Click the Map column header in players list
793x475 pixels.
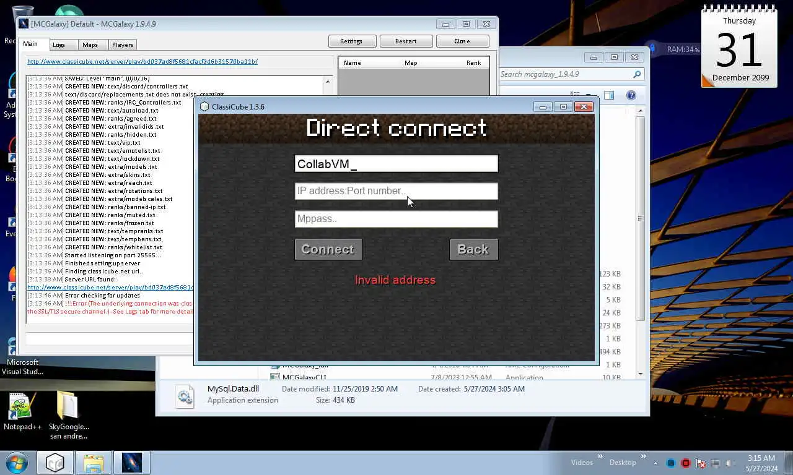pos(411,62)
